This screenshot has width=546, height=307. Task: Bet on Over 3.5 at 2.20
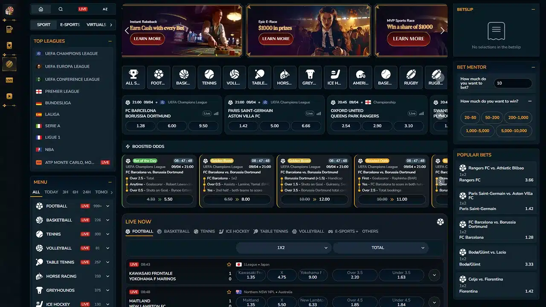pyautogui.click(x=355, y=275)
